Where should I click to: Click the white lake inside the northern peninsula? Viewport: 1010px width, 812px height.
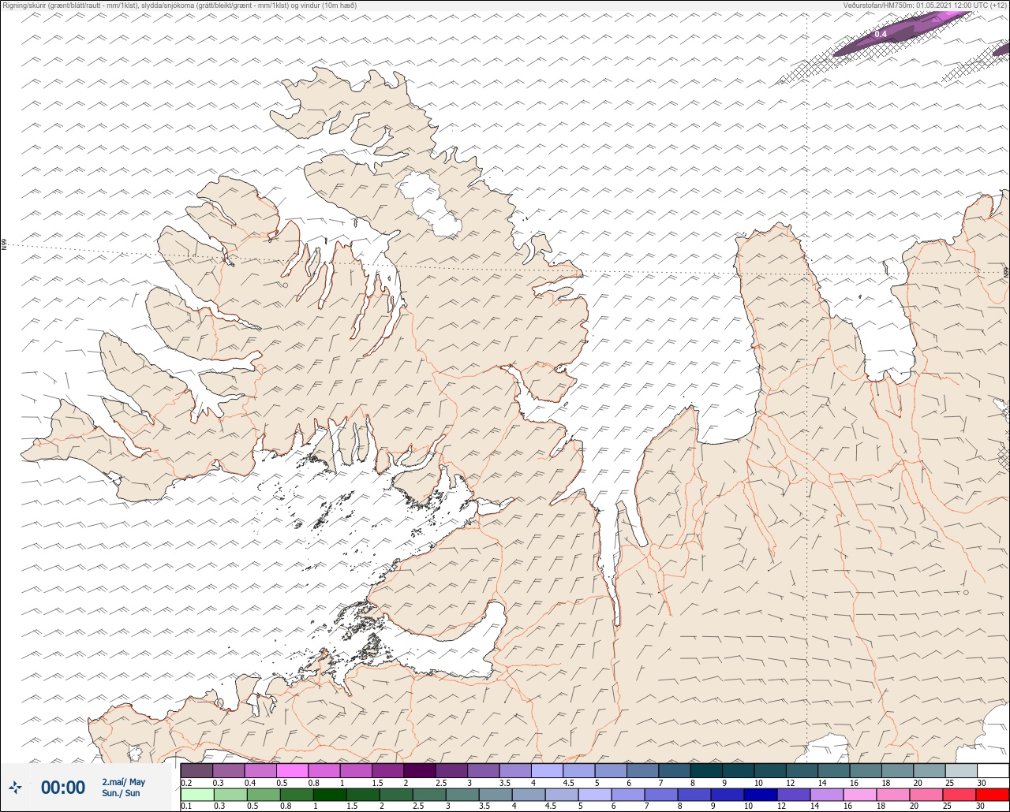tap(430, 205)
